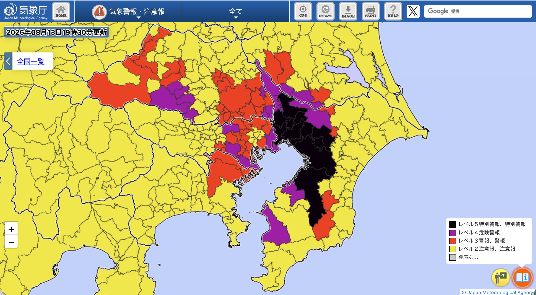
Task: Refresh data with UPDATE button
Action: (x=325, y=11)
